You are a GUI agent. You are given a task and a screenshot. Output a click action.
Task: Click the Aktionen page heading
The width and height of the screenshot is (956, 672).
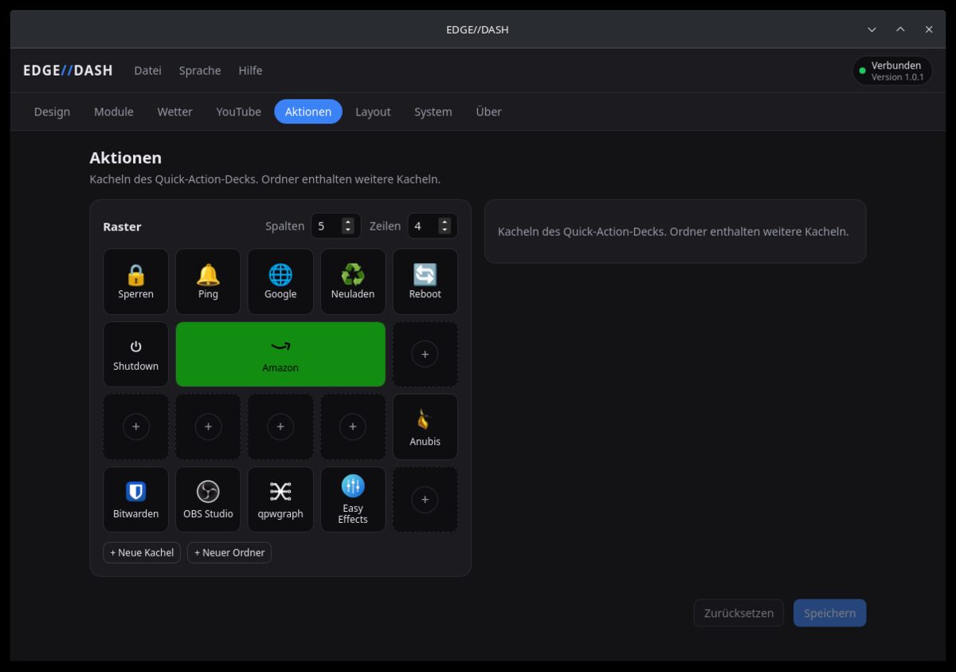click(x=125, y=158)
